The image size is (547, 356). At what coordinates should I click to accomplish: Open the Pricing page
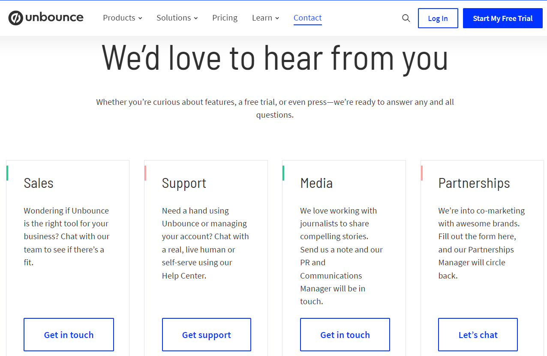[x=225, y=18]
